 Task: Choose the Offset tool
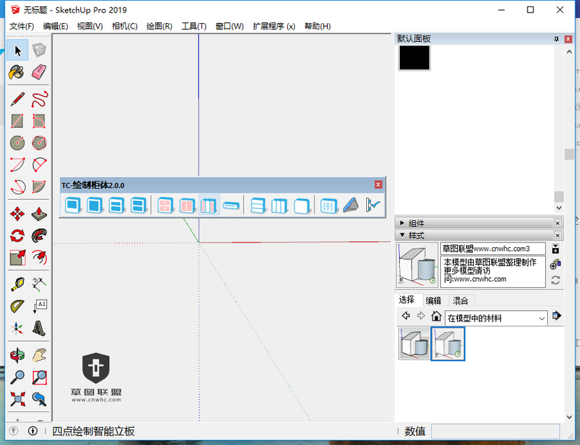[39, 258]
